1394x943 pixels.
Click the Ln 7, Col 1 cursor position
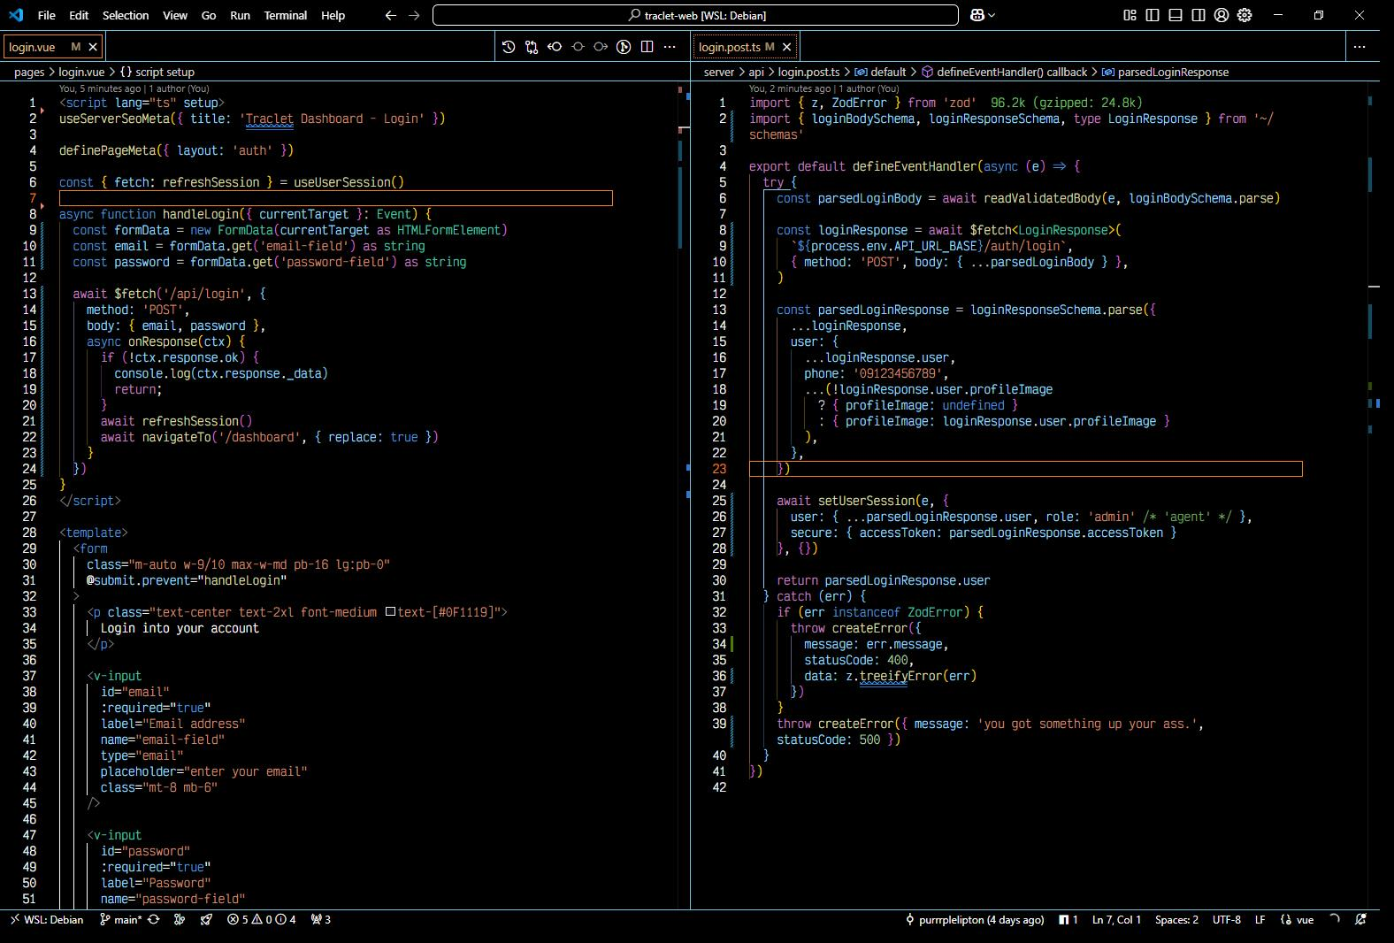[1116, 920]
